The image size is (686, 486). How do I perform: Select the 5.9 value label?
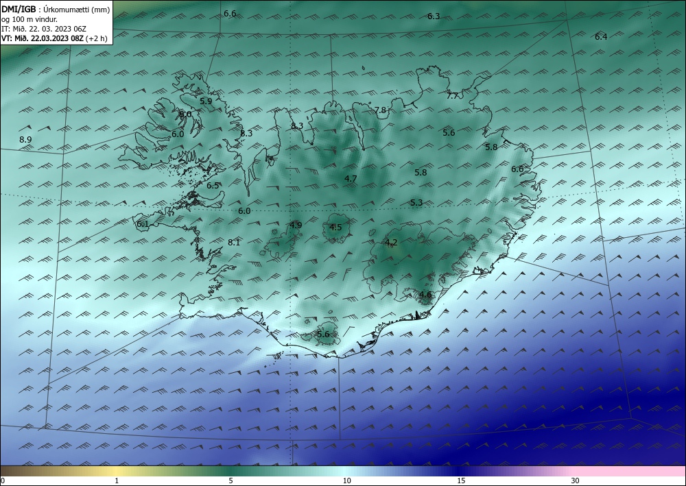coord(206,101)
